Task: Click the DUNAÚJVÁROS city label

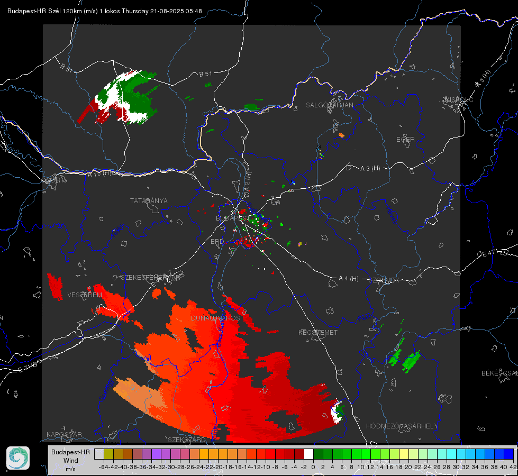Action: coord(215,318)
